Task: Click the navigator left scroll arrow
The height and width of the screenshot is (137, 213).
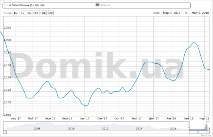Action: pyautogui.click(x=5, y=132)
